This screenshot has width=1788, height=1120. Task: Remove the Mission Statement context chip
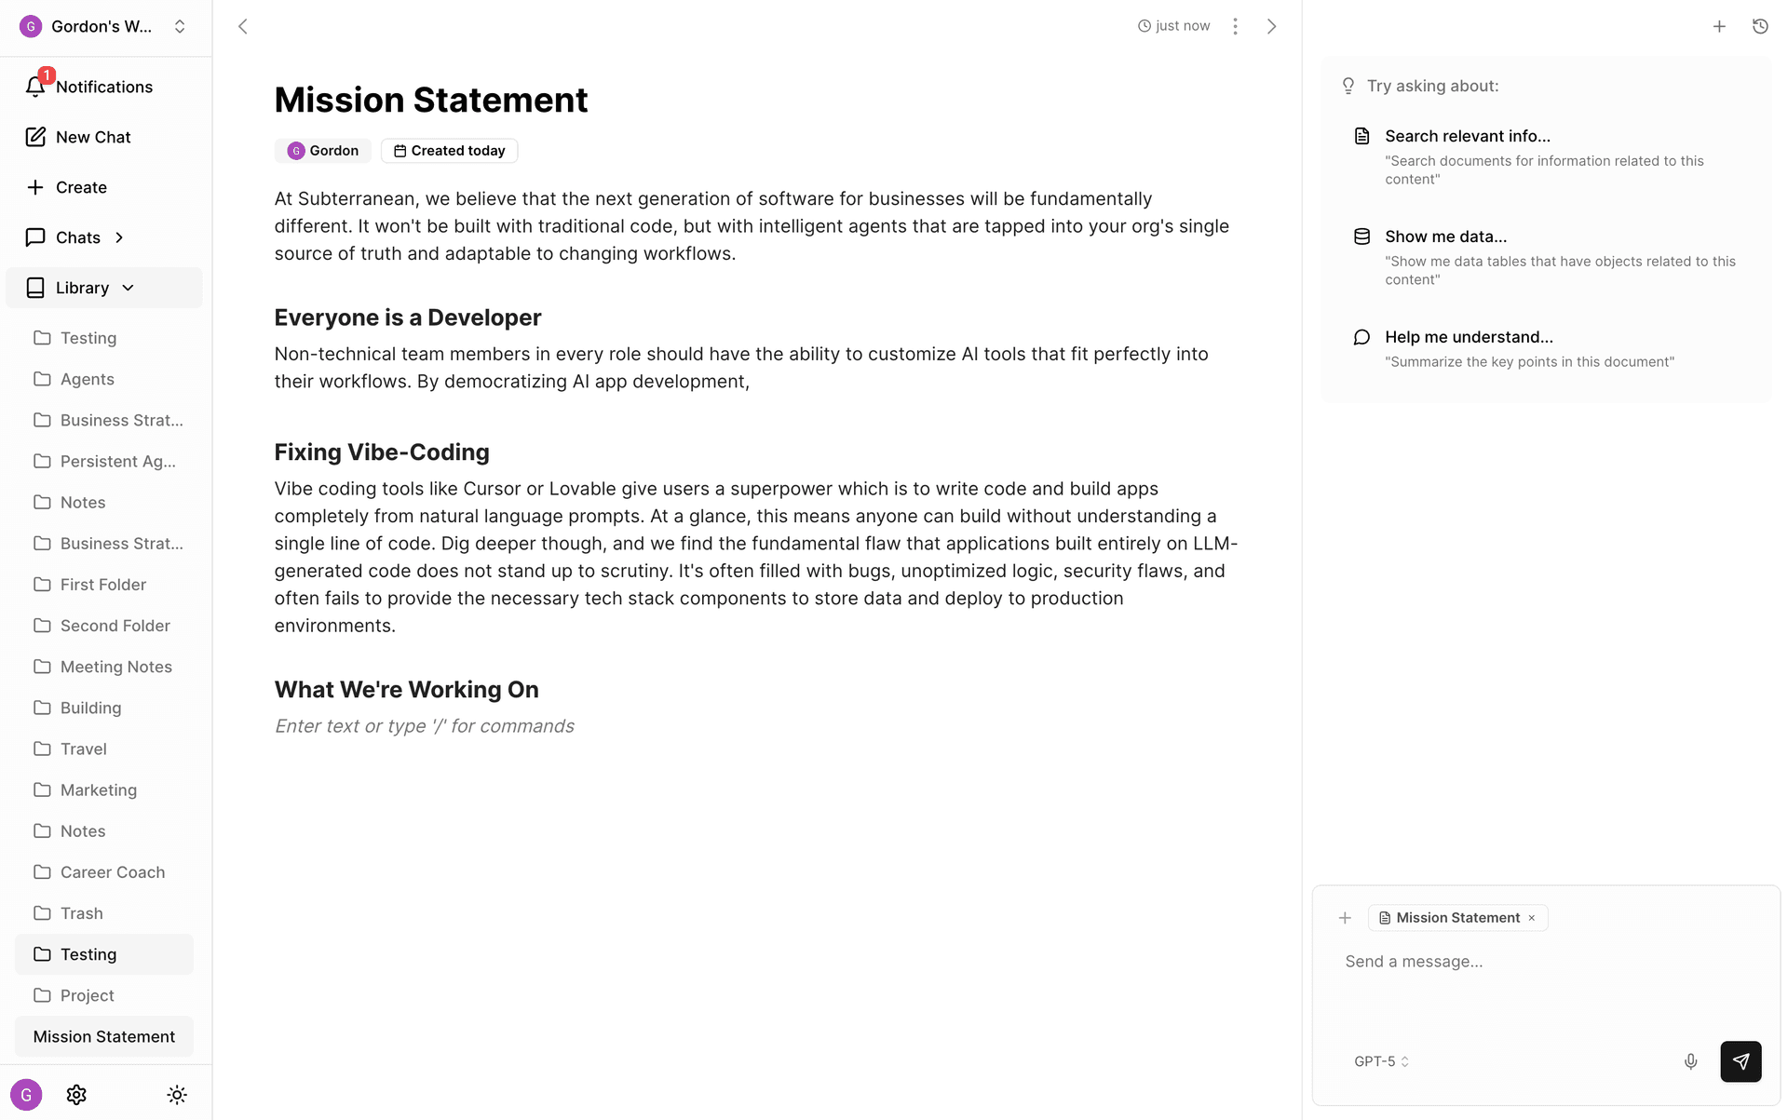1531,917
